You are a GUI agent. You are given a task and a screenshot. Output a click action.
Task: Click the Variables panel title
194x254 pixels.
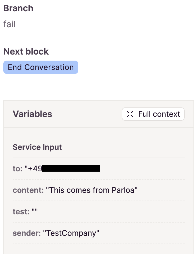coord(32,114)
